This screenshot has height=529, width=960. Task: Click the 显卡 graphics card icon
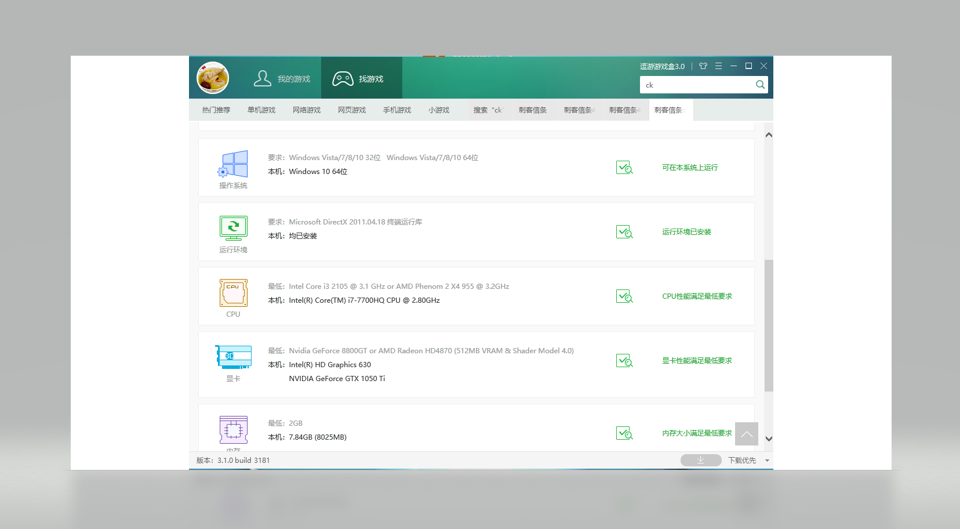(233, 357)
